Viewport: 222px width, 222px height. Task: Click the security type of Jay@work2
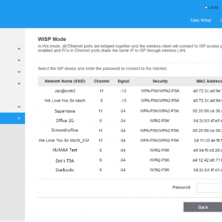pos(160,91)
